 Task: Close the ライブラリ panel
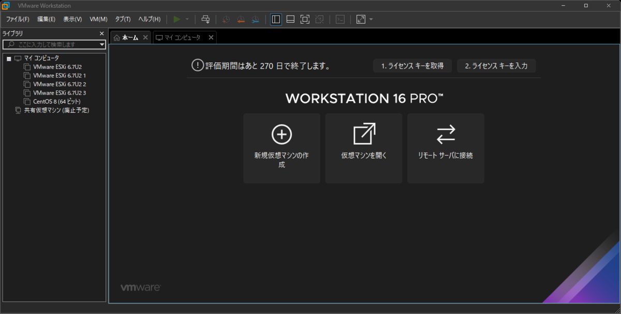102,34
